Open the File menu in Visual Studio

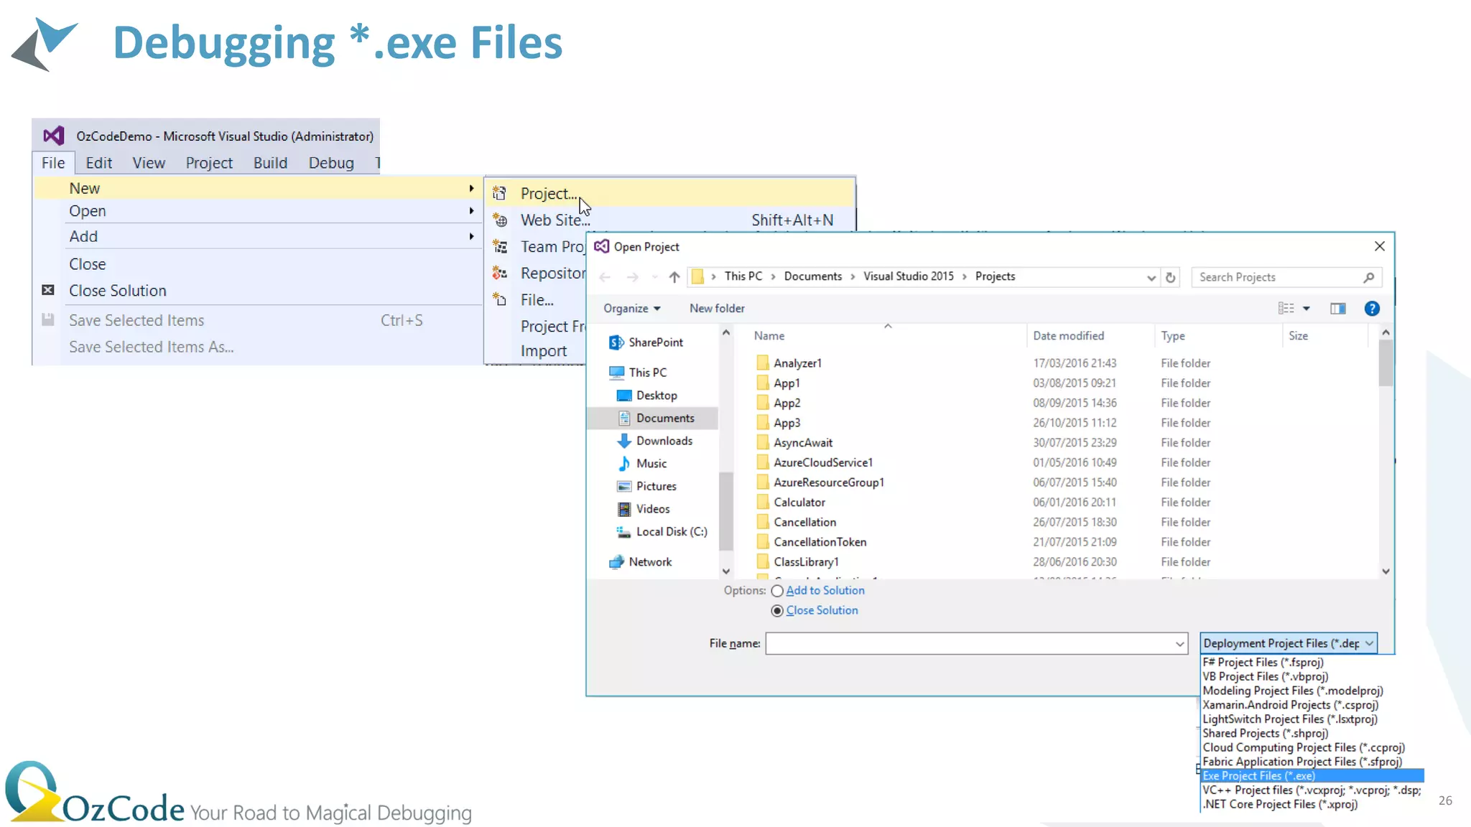tap(53, 163)
